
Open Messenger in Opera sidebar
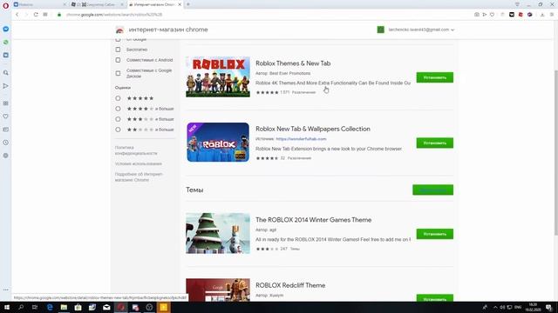pos(6,29)
